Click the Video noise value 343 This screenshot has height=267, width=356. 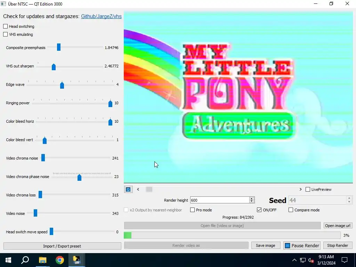click(x=115, y=213)
